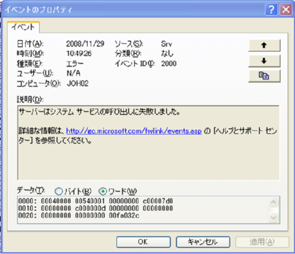Click inside the 説明 description text area
The image size is (295, 254).
(148, 143)
